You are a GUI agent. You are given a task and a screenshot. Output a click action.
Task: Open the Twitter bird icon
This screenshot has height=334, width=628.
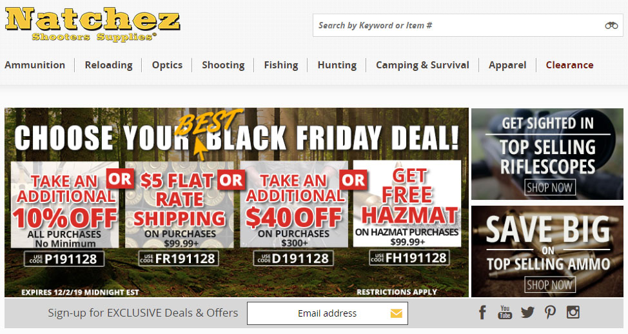tap(527, 312)
